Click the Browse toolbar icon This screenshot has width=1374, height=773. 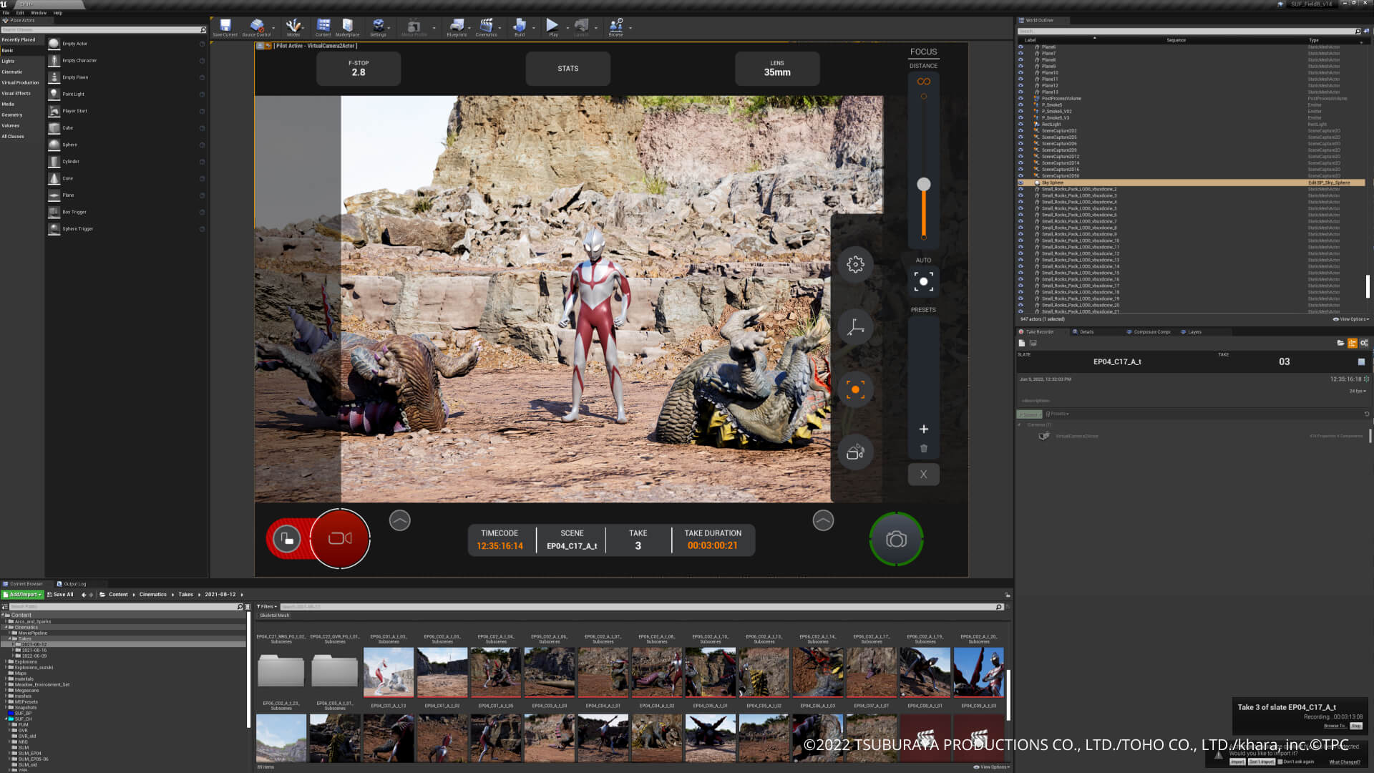click(x=615, y=27)
